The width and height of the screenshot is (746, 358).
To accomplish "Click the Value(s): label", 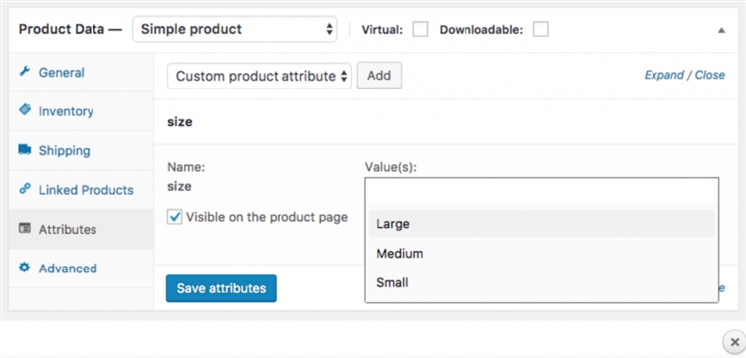I will [x=391, y=167].
